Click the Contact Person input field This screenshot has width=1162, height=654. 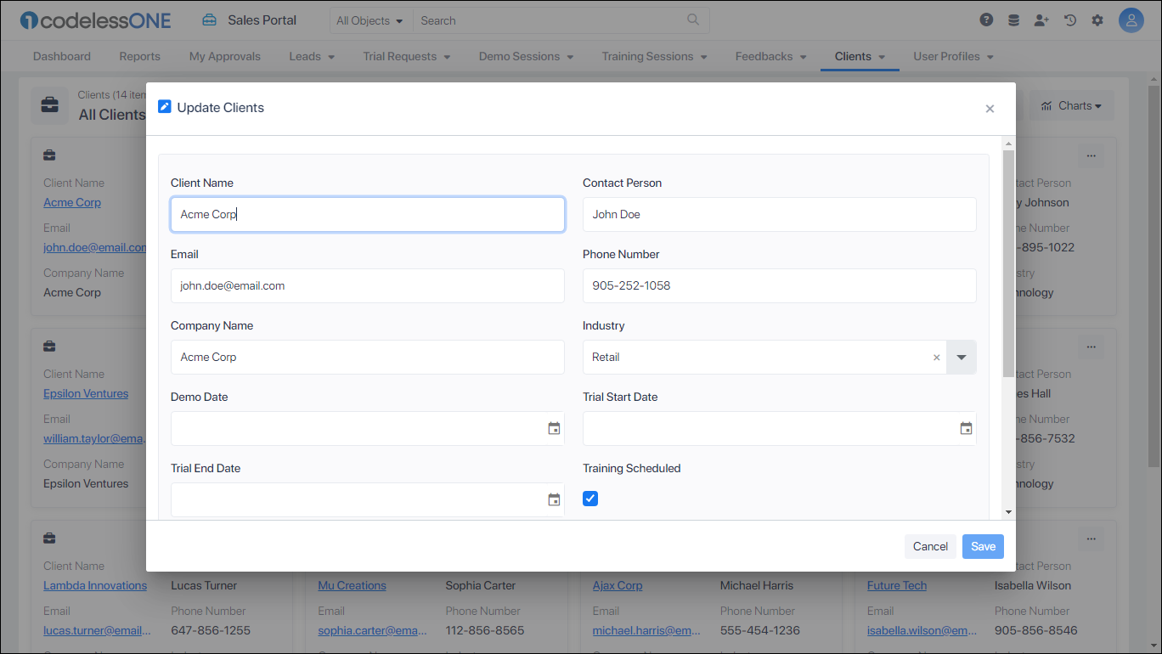[779, 215]
